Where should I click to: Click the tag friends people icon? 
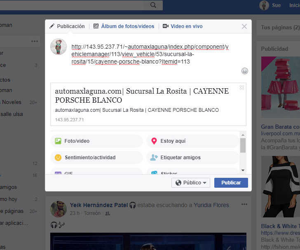point(154,158)
